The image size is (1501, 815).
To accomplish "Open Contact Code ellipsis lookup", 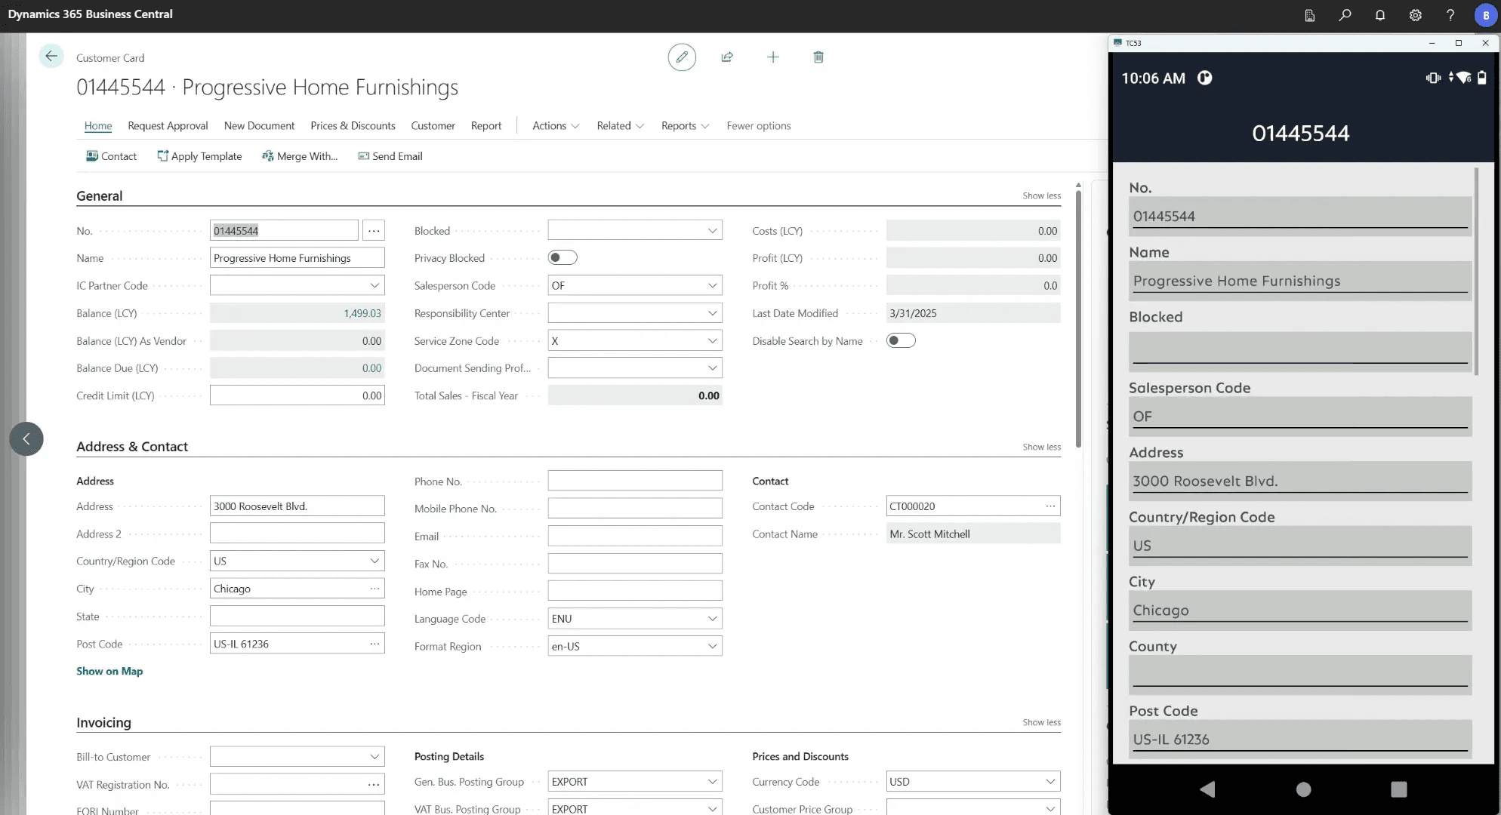I will 1050,506.
